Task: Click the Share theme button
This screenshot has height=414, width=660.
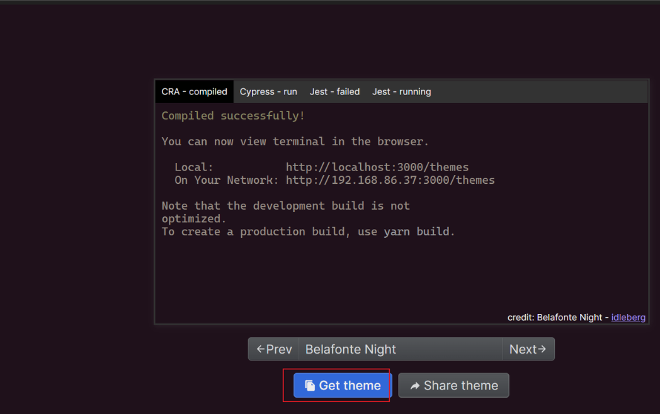Action: [x=453, y=386]
